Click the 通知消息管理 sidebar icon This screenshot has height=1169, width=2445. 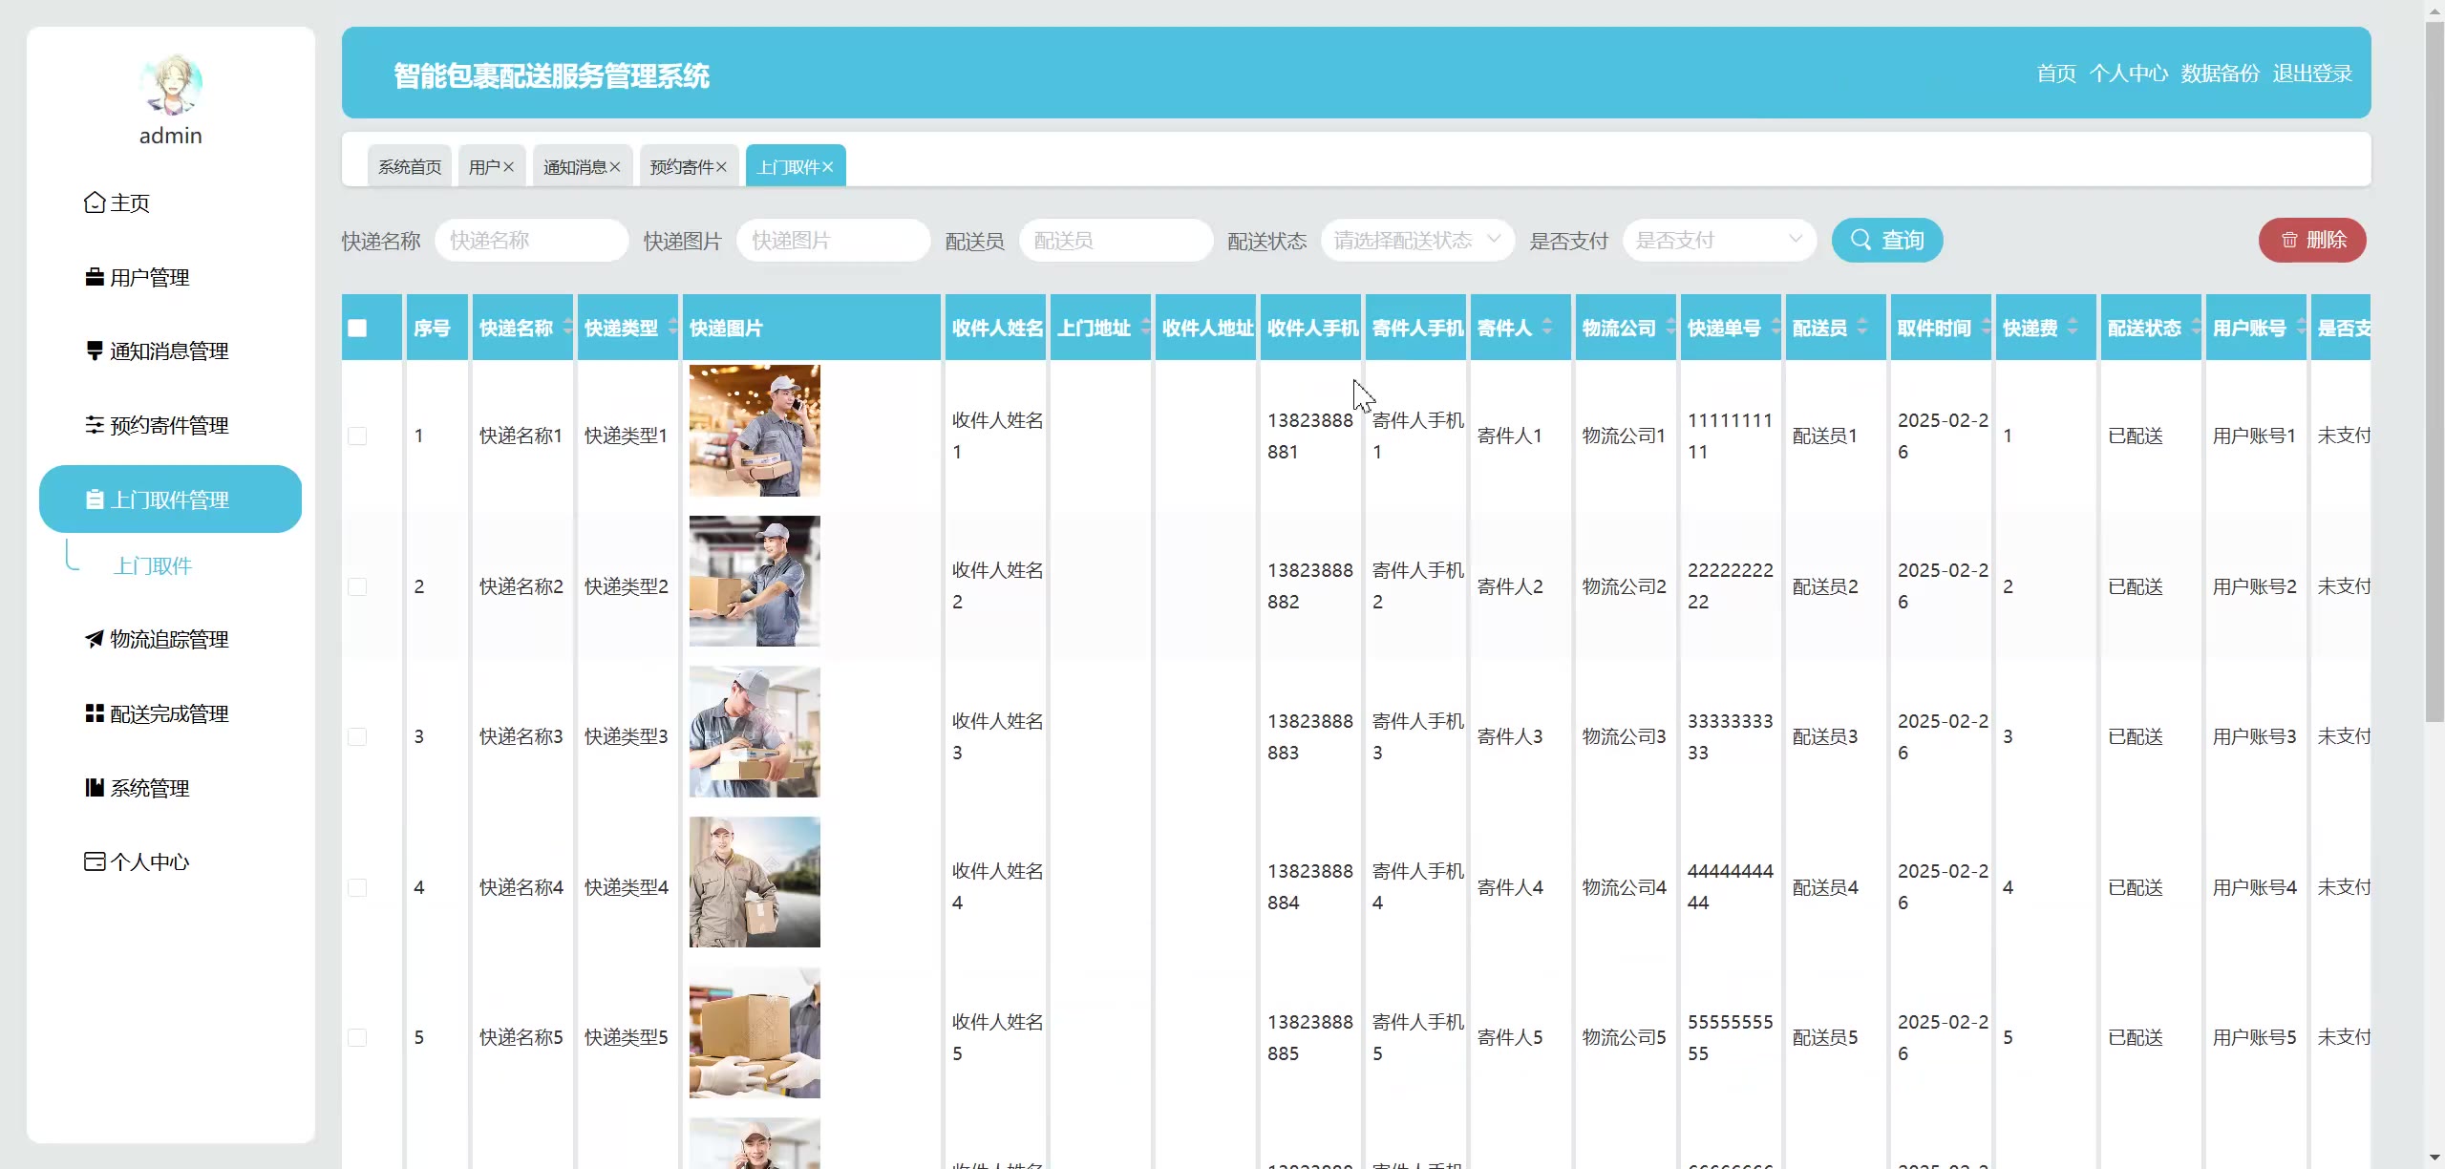click(95, 351)
